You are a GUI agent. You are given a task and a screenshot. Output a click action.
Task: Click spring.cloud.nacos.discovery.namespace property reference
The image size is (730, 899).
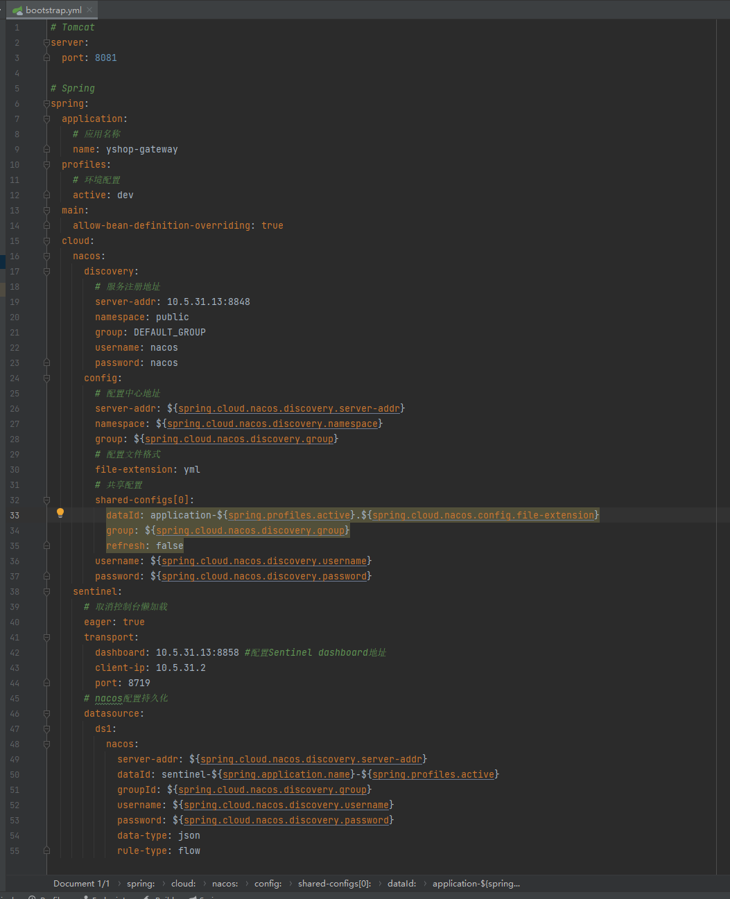[x=272, y=424]
